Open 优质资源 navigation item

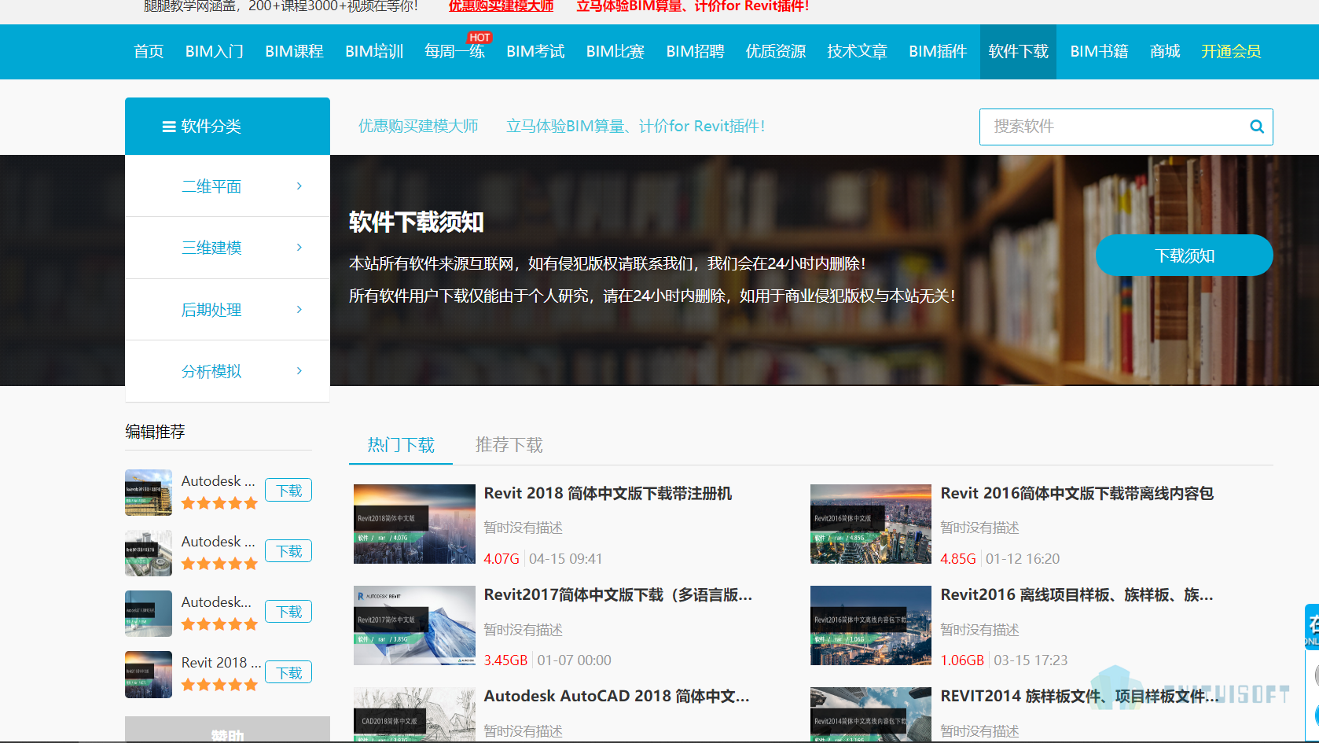[x=776, y=52]
